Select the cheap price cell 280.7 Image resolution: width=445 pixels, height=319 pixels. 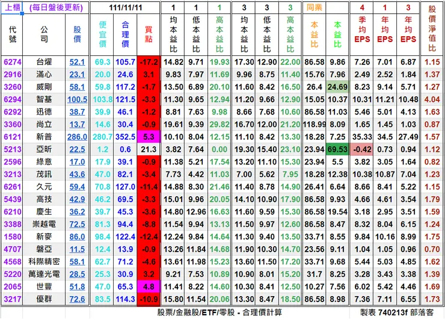[x=102, y=137]
